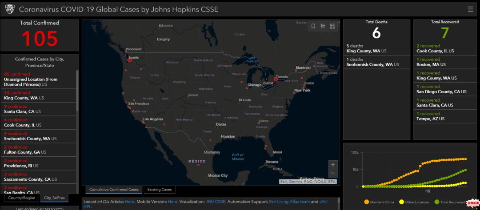Select Santa Clara, CA 9 confirmed row

point(38,109)
